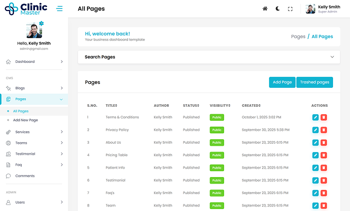
Task: Delete the Privacy Policy page
Action: [x=323, y=130]
